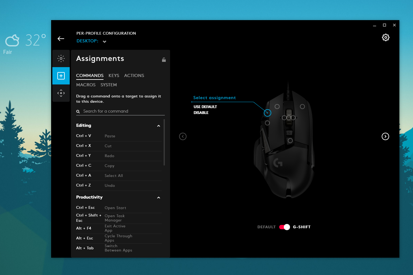Select the Alt + Tab Switch Between Apps command
Viewport: 413px width, 275px height.
[119, 248]
